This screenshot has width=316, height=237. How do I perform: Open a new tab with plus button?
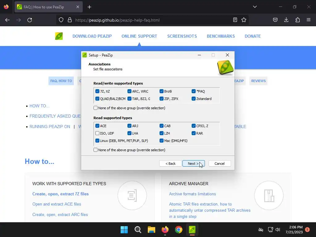(x=89, y=7)
